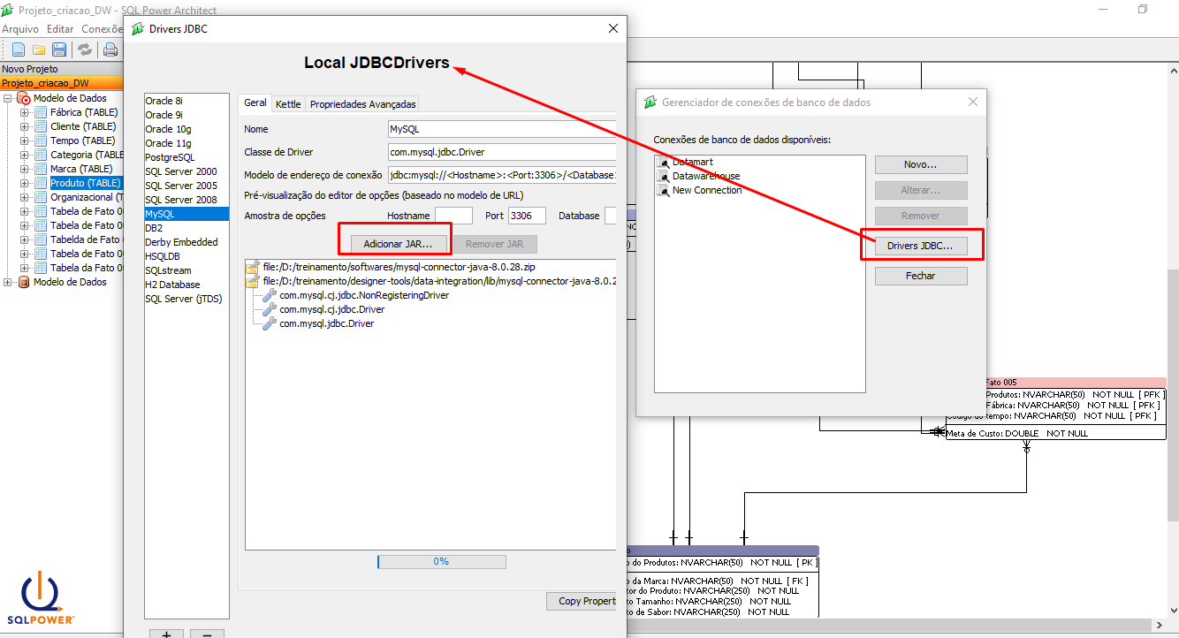Click wrench icon of com.mysql.jdbc.Driver class
The width and height of the screenshot is (1179, 638).
click(x=270, y=323)
